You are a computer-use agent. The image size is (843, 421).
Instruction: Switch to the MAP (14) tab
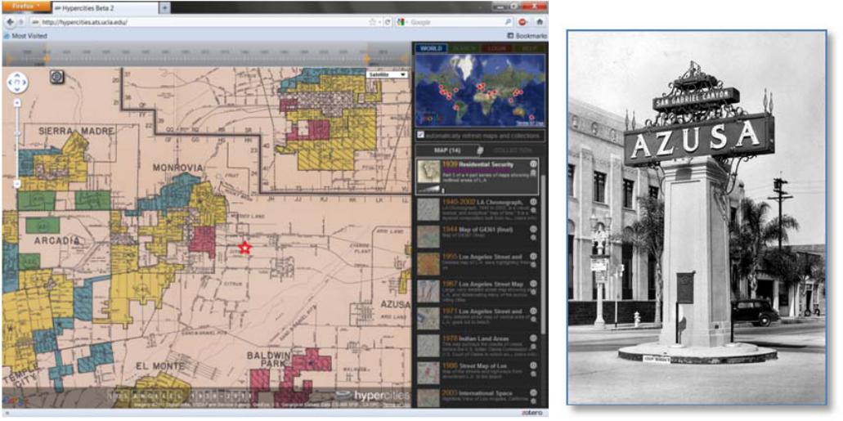[446, 150]
